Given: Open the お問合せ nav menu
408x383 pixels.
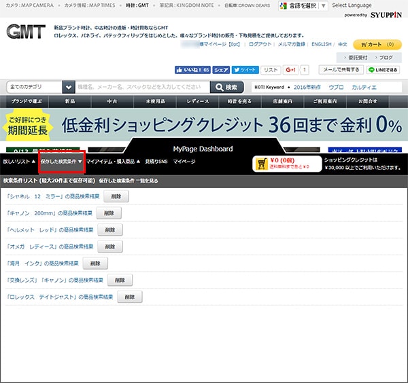Looking at the screenshot, I should tap(367, 101).
